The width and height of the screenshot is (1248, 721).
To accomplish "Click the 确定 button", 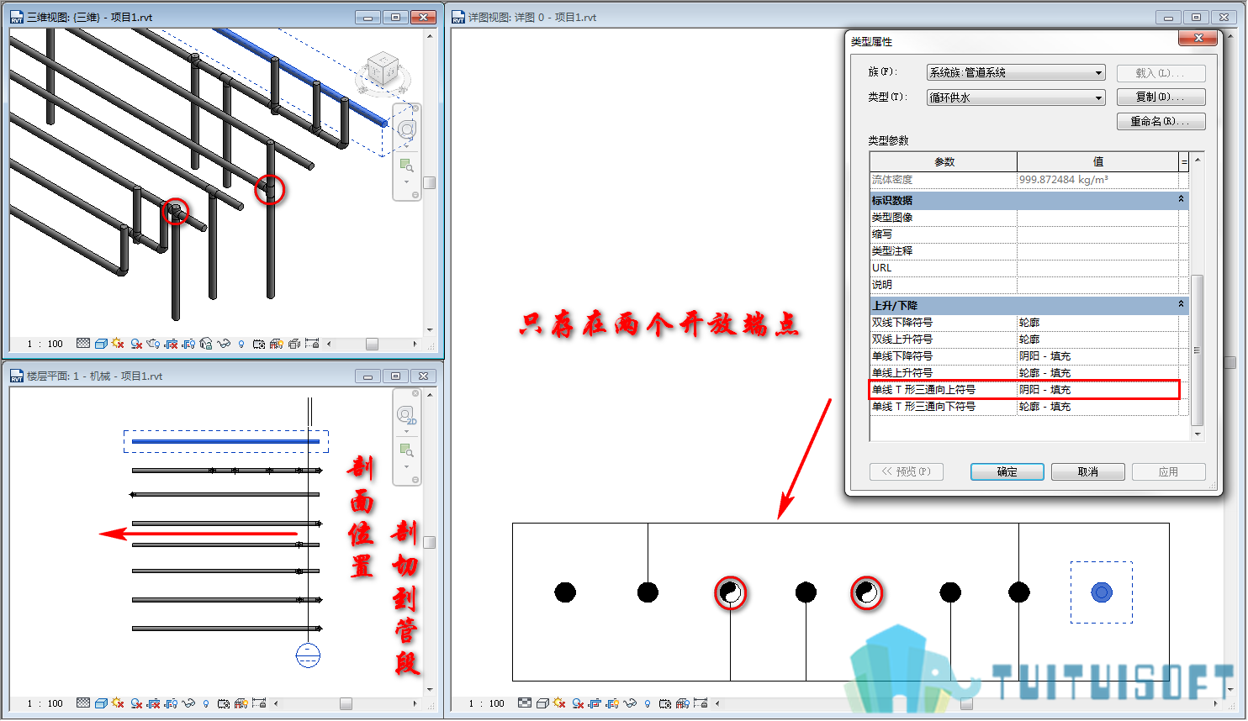I will pyautogui.click(x=1007, y=472).
